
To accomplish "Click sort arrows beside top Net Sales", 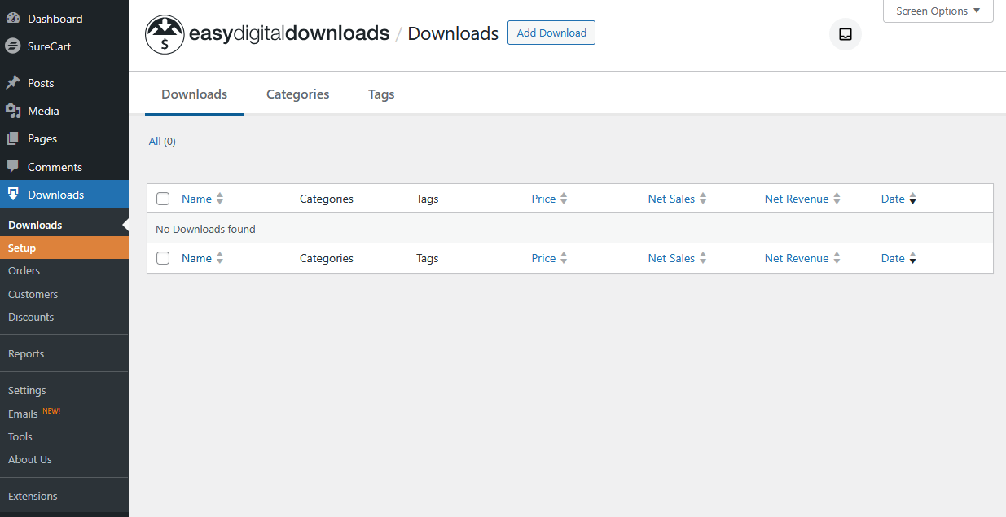I will [703, 199].
